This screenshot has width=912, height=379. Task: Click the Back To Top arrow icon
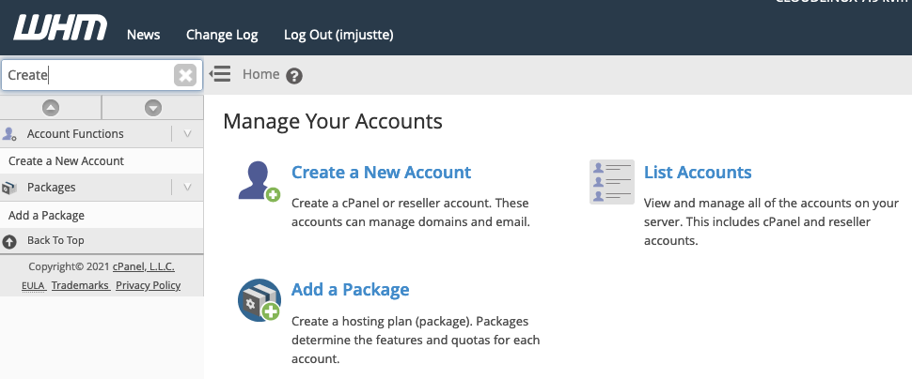[x=10, y=241]
